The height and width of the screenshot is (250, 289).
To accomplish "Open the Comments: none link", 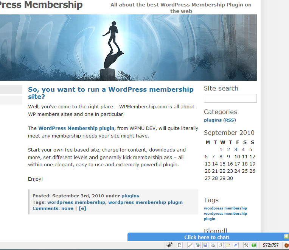I will tap(53, 208).
